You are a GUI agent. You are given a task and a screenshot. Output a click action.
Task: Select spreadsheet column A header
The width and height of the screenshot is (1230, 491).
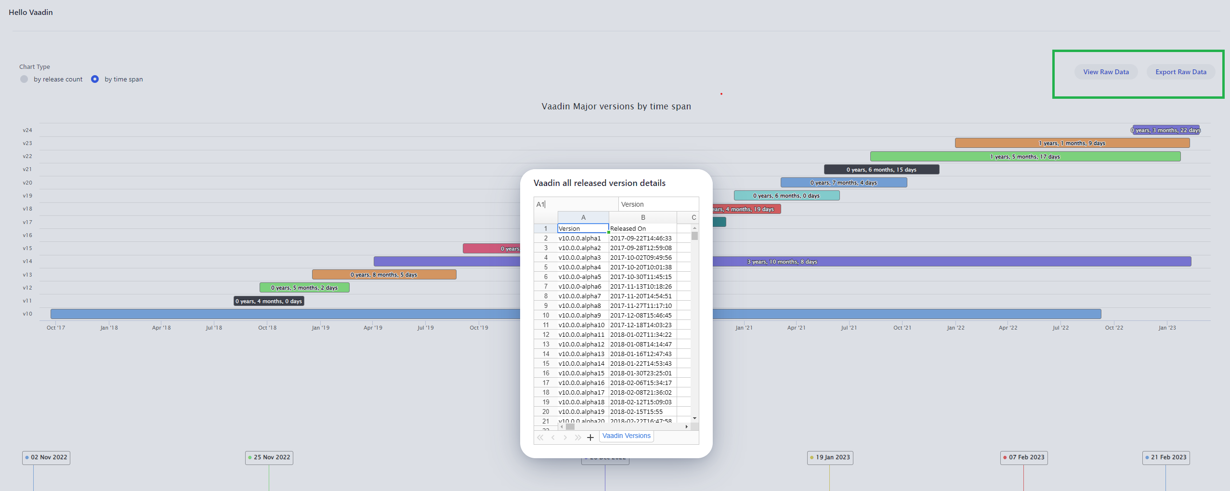pos(583,217)
